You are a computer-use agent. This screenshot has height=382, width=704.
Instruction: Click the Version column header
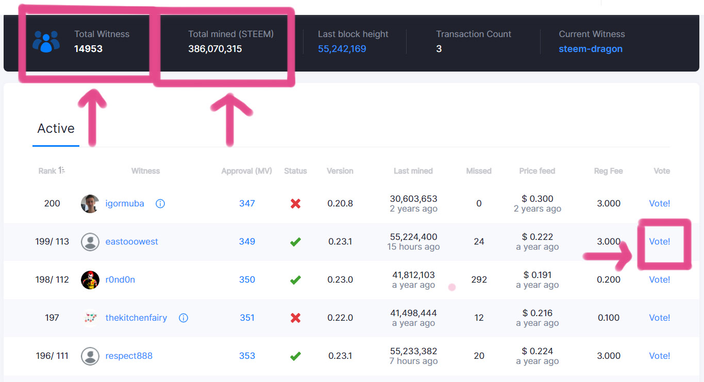340,171
